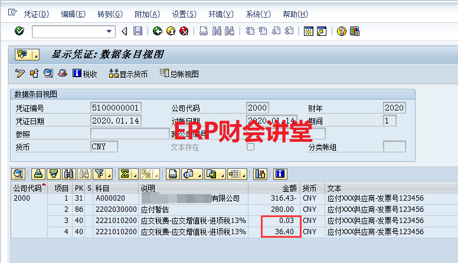Expand the Sum total icon dropdown
The height and width of the screenshot is (263, 458).
click(x=135, y=174)
